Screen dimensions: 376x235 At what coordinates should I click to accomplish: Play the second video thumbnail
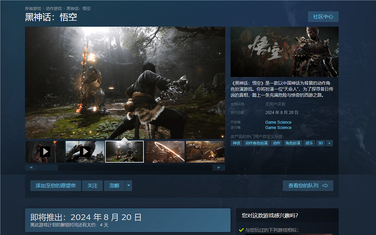pos(85,152)
